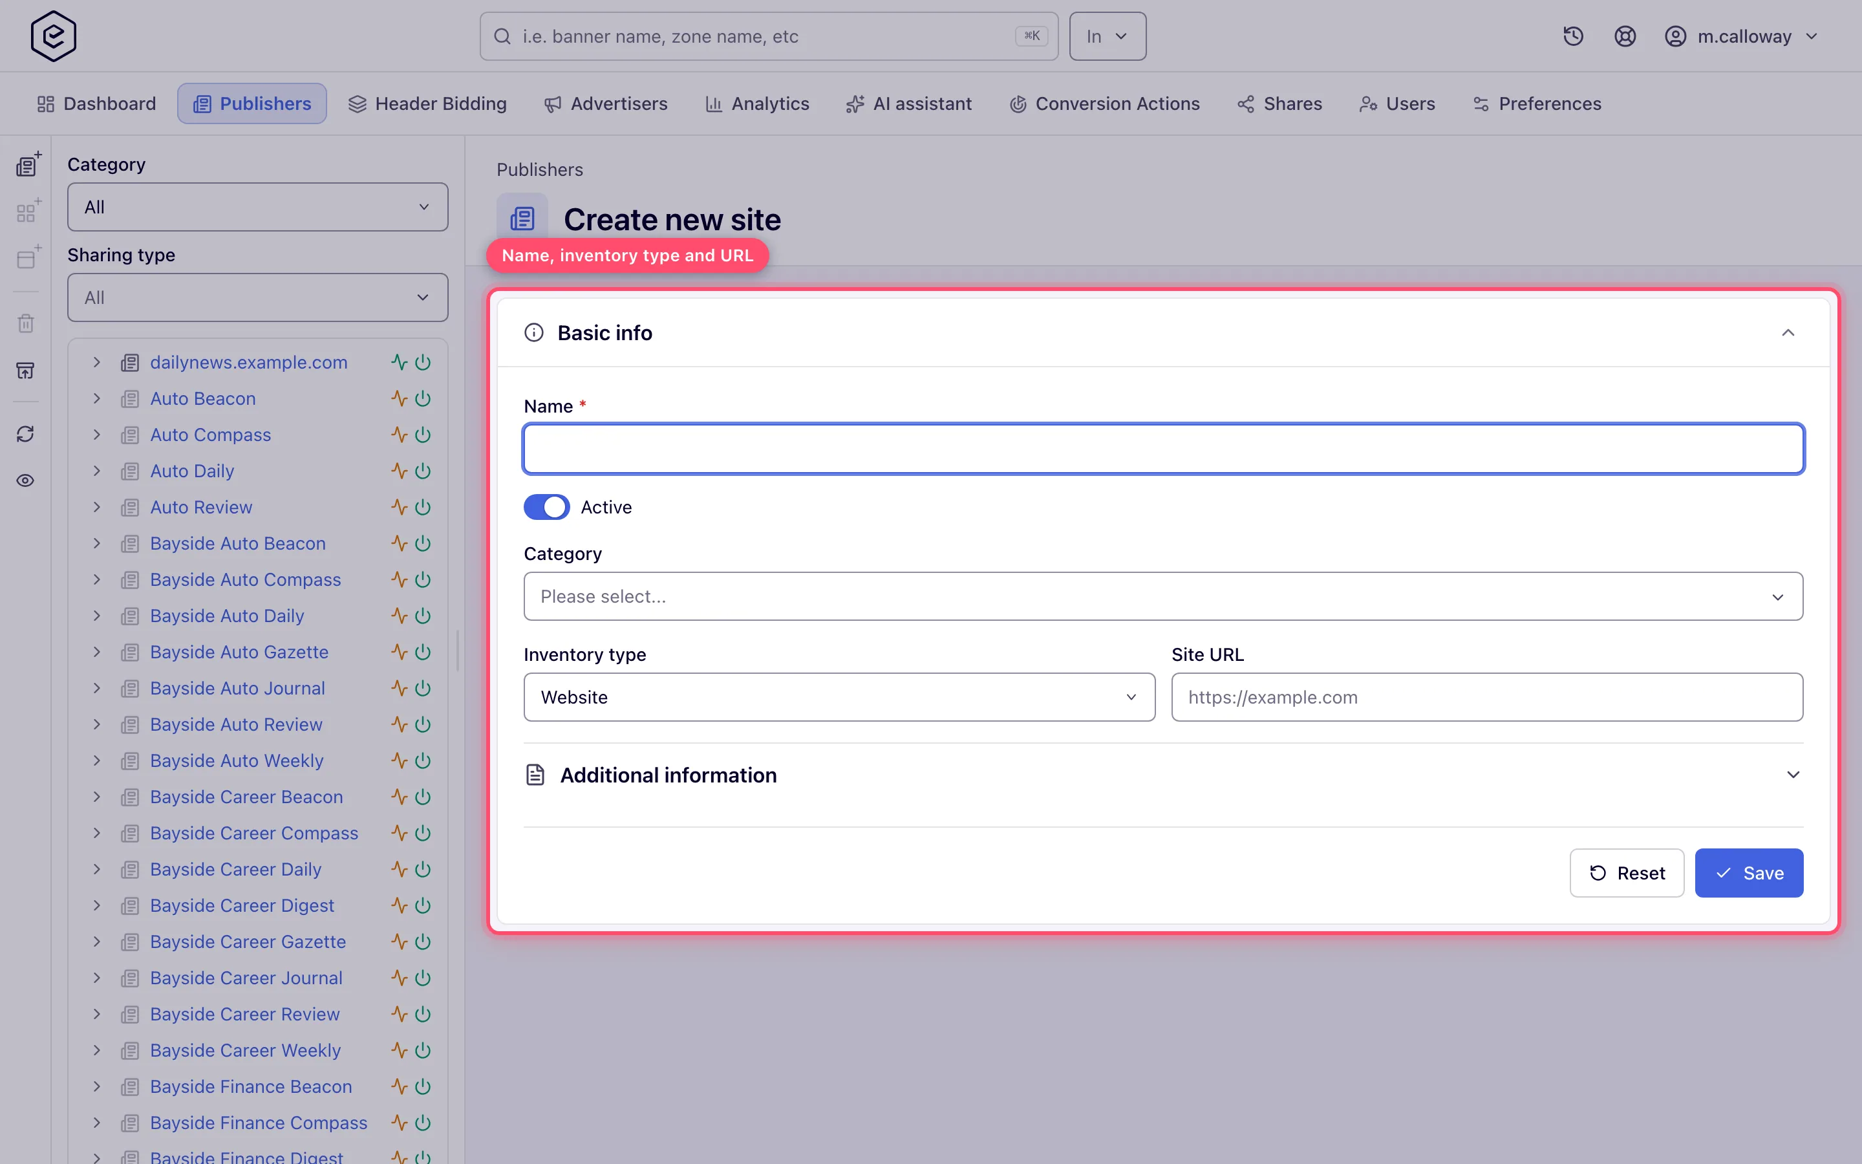Open the history clock icon
This screenshot has width=1862, height=1164.
point(1573,36)
